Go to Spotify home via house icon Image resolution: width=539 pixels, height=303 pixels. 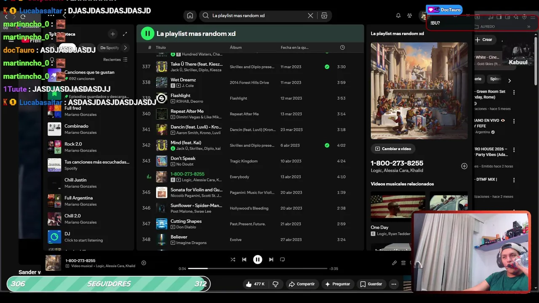pyautogui.click(x=190, y=16)
